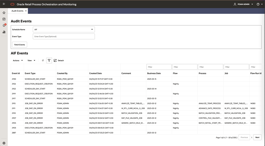Click the Job column header
265x146 pixels.
(x=226, y=73)
